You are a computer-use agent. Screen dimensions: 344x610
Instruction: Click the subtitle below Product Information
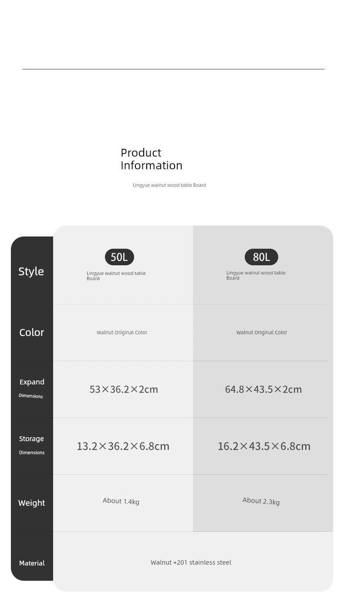(169, 185)
